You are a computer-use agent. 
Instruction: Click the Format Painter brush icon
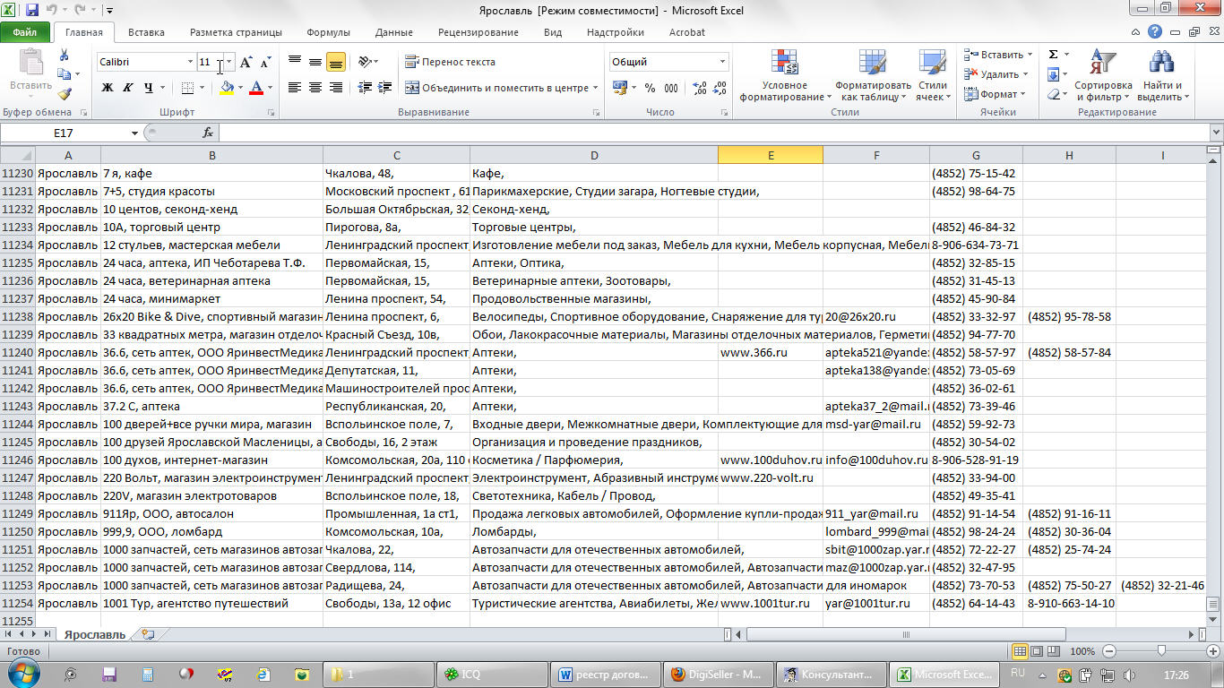coord(65,93)
